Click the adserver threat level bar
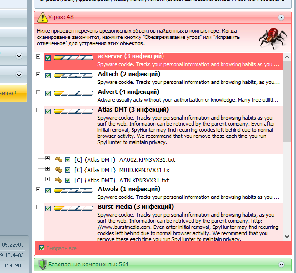The image size is (296, 273). coord(74,58)
